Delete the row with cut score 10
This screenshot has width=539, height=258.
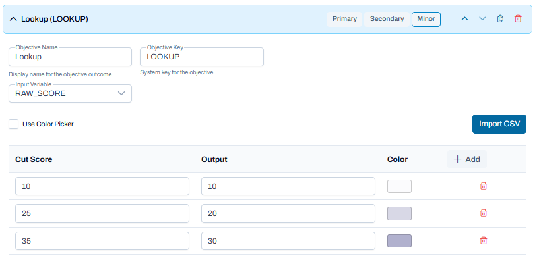tap(484, 186)
